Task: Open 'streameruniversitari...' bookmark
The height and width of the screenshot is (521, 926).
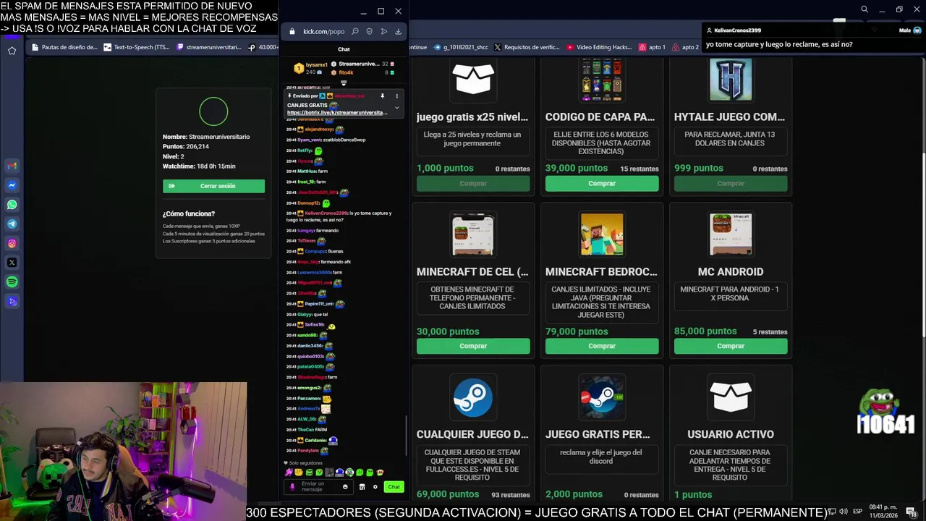Action: [x=208, y=47]
